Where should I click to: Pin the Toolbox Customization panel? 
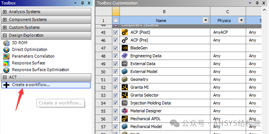coord(257,3)
